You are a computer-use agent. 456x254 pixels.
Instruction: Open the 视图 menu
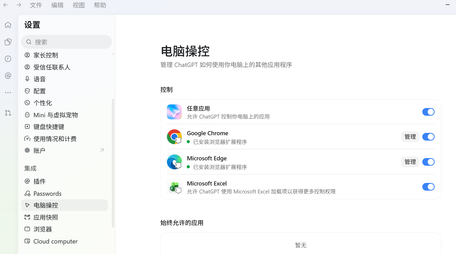point(78,5)
